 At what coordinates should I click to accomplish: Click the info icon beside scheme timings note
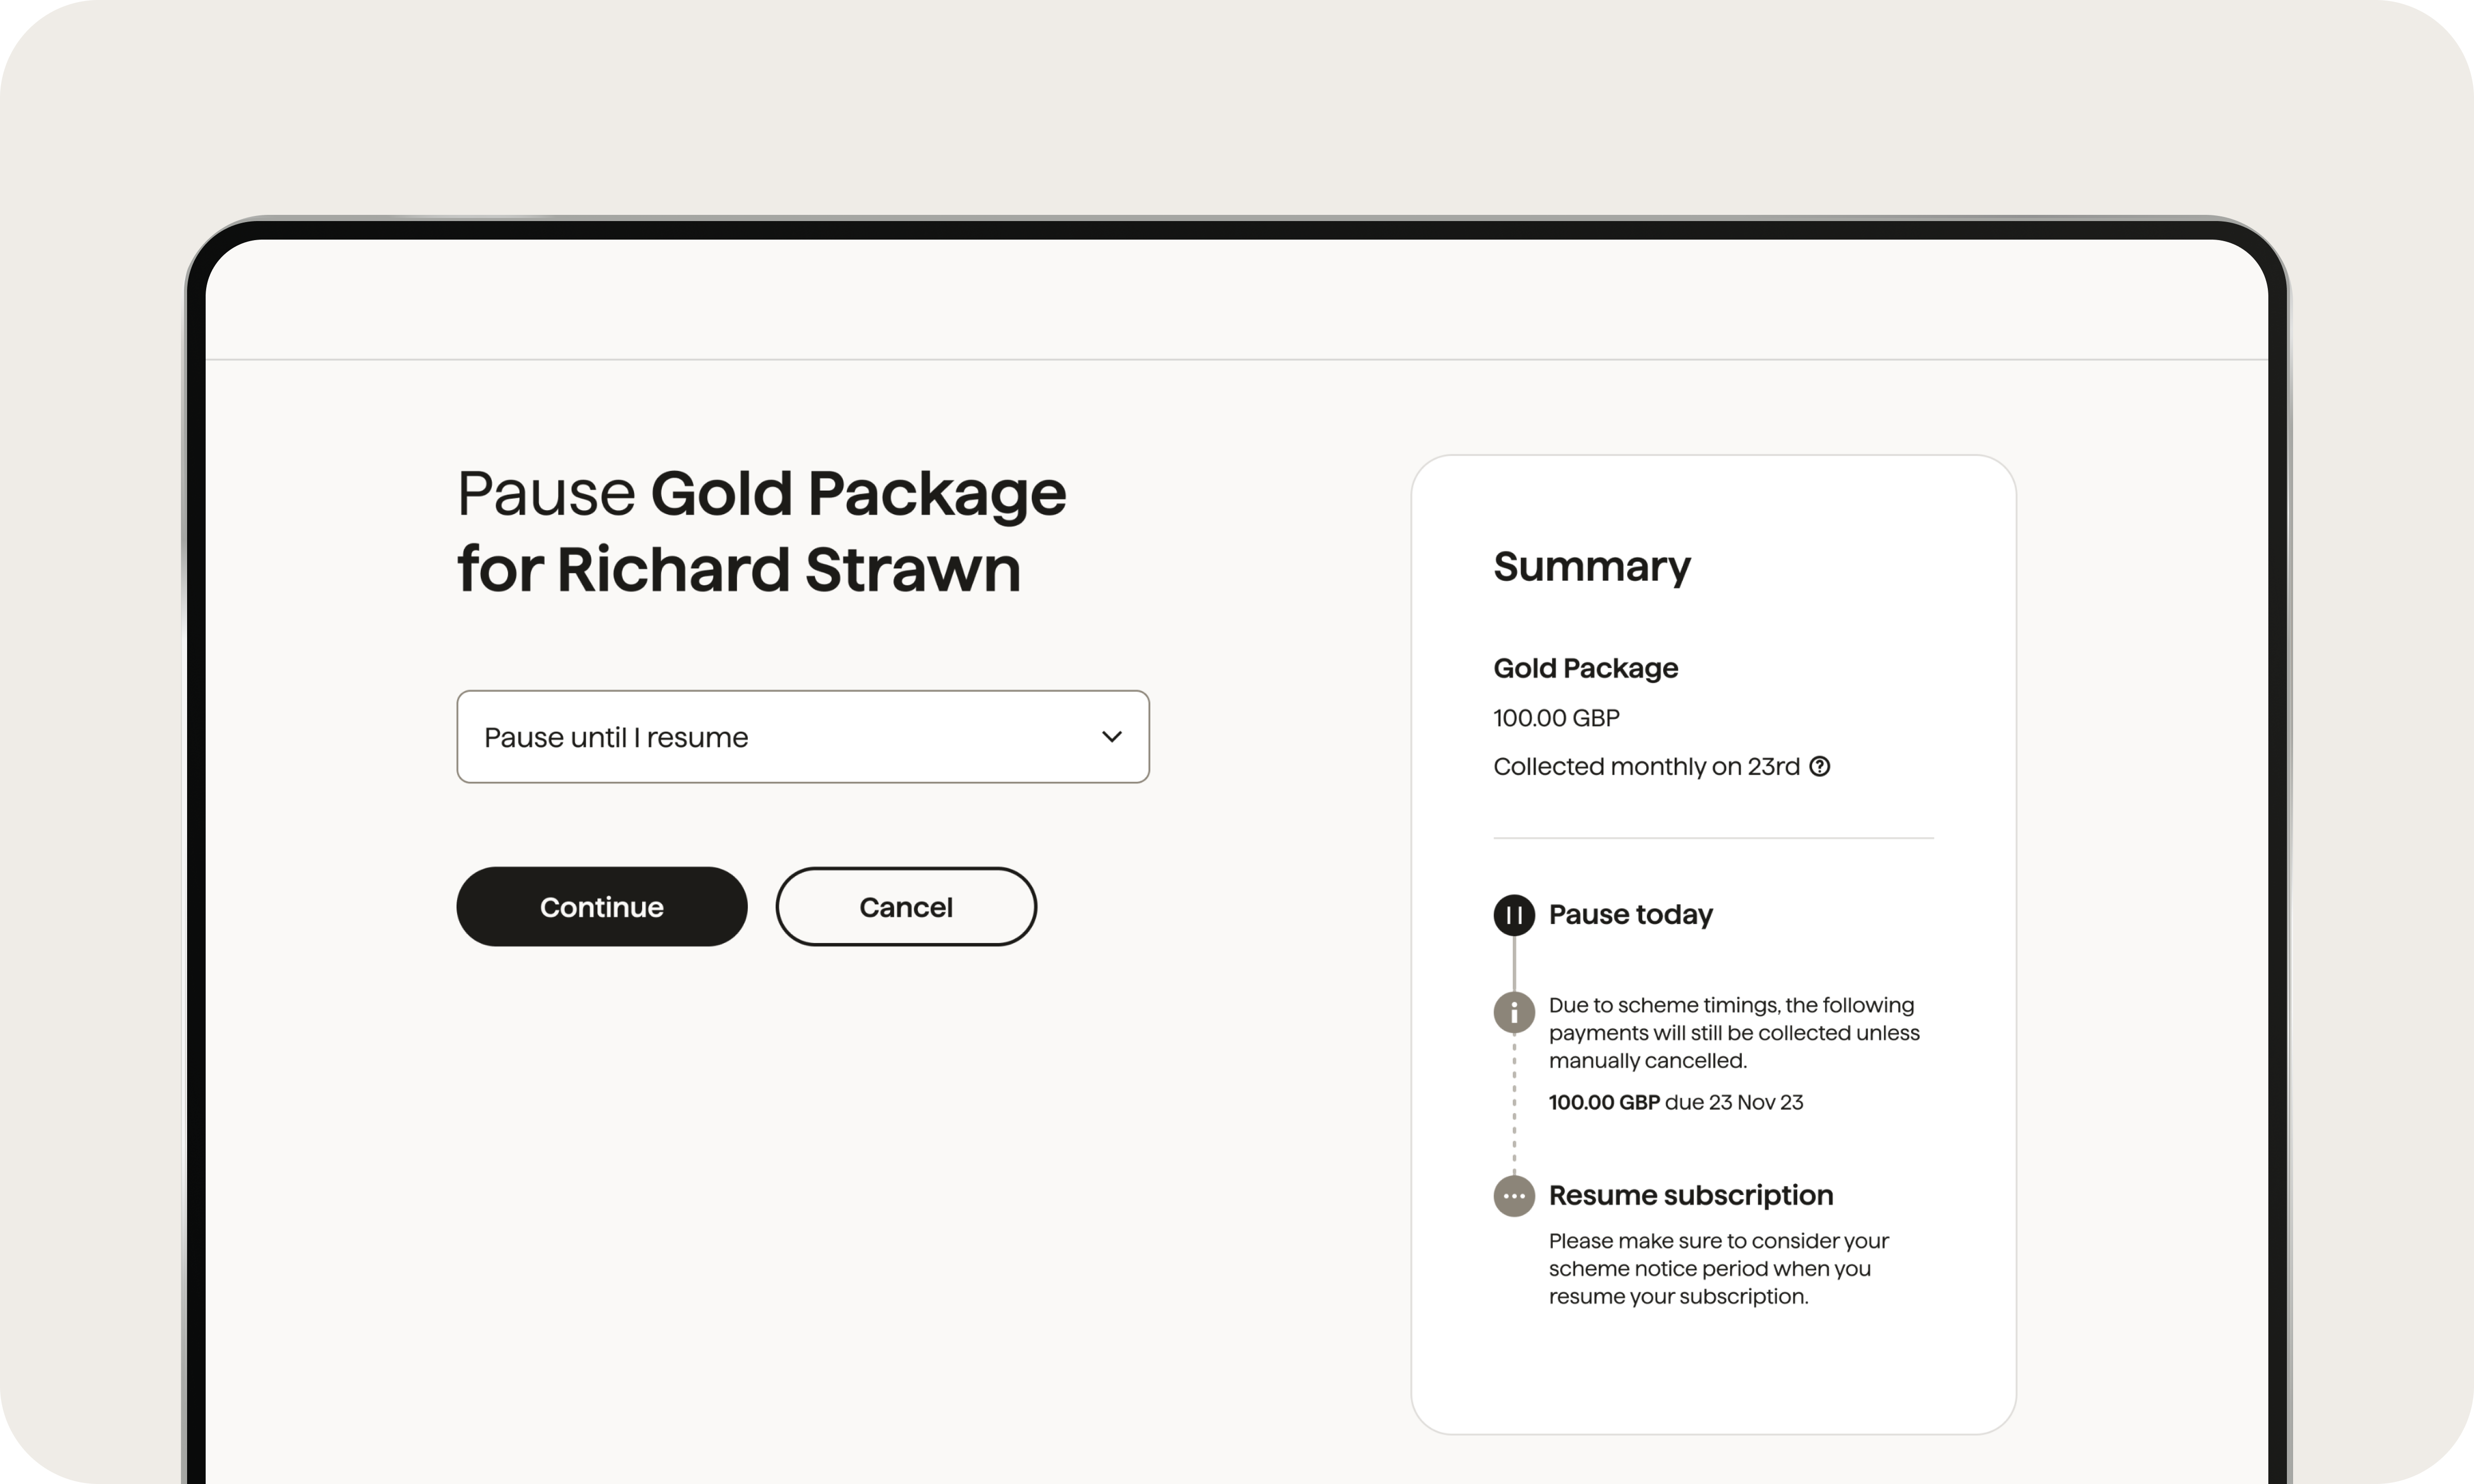[1514, 1012]
